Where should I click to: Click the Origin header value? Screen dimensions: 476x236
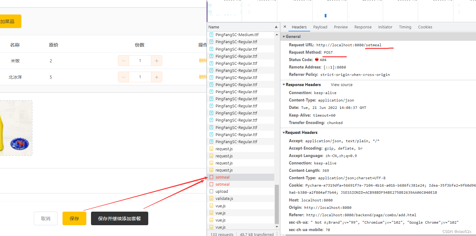[328, 208]
